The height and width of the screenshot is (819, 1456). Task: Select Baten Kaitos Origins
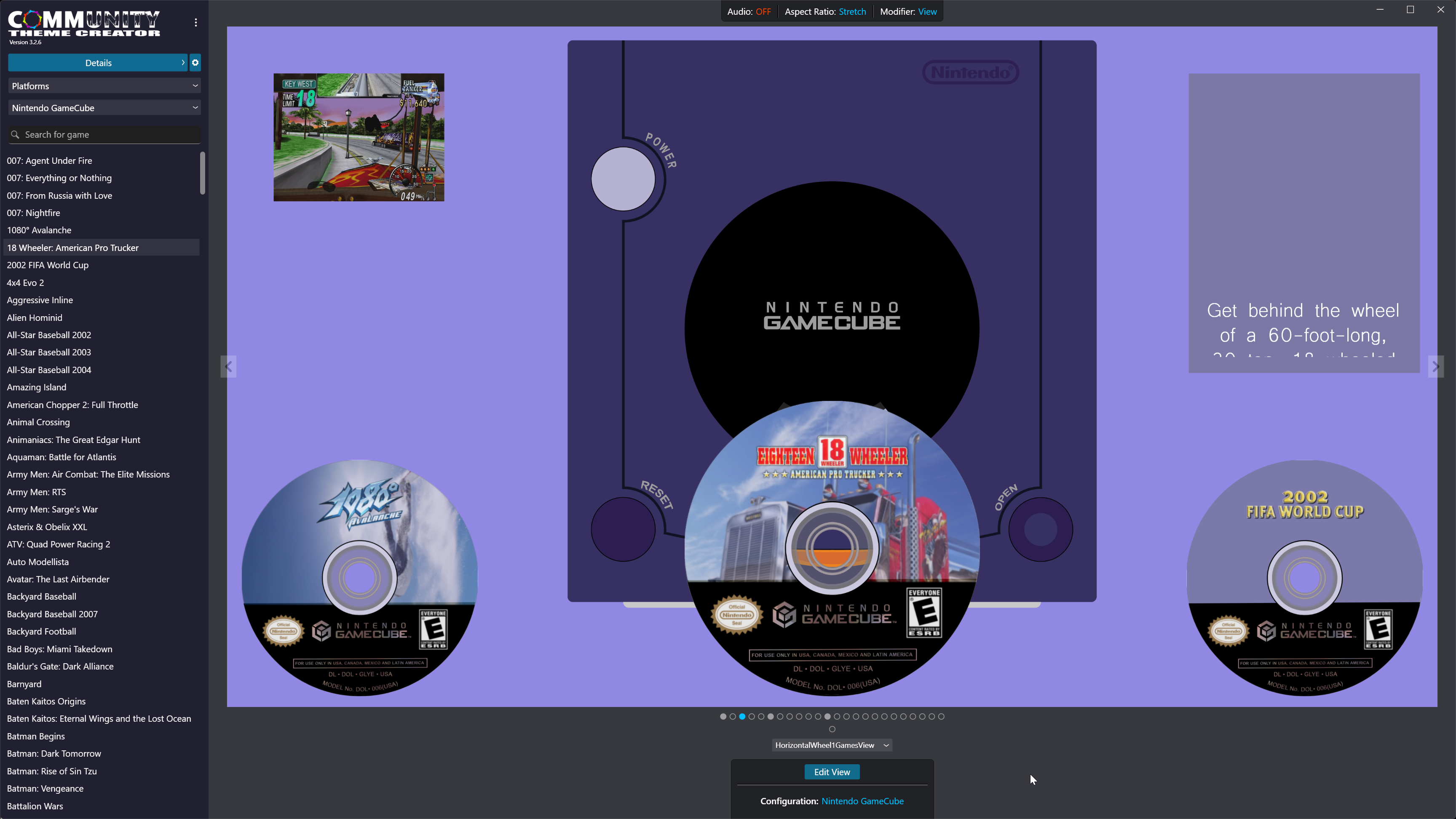click(x=46, y=701)
